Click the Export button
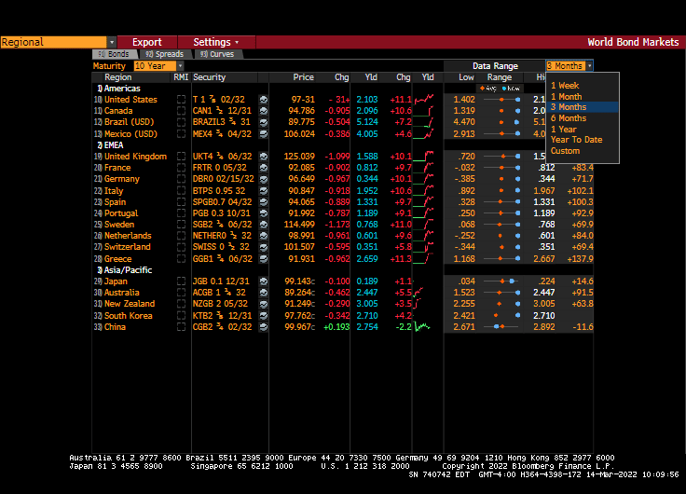 click(146, 42)
